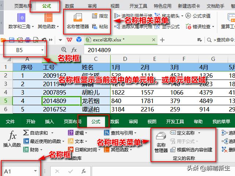Click the zoom magnifier beside fx
235x176 pixels.
coord(64,50)
